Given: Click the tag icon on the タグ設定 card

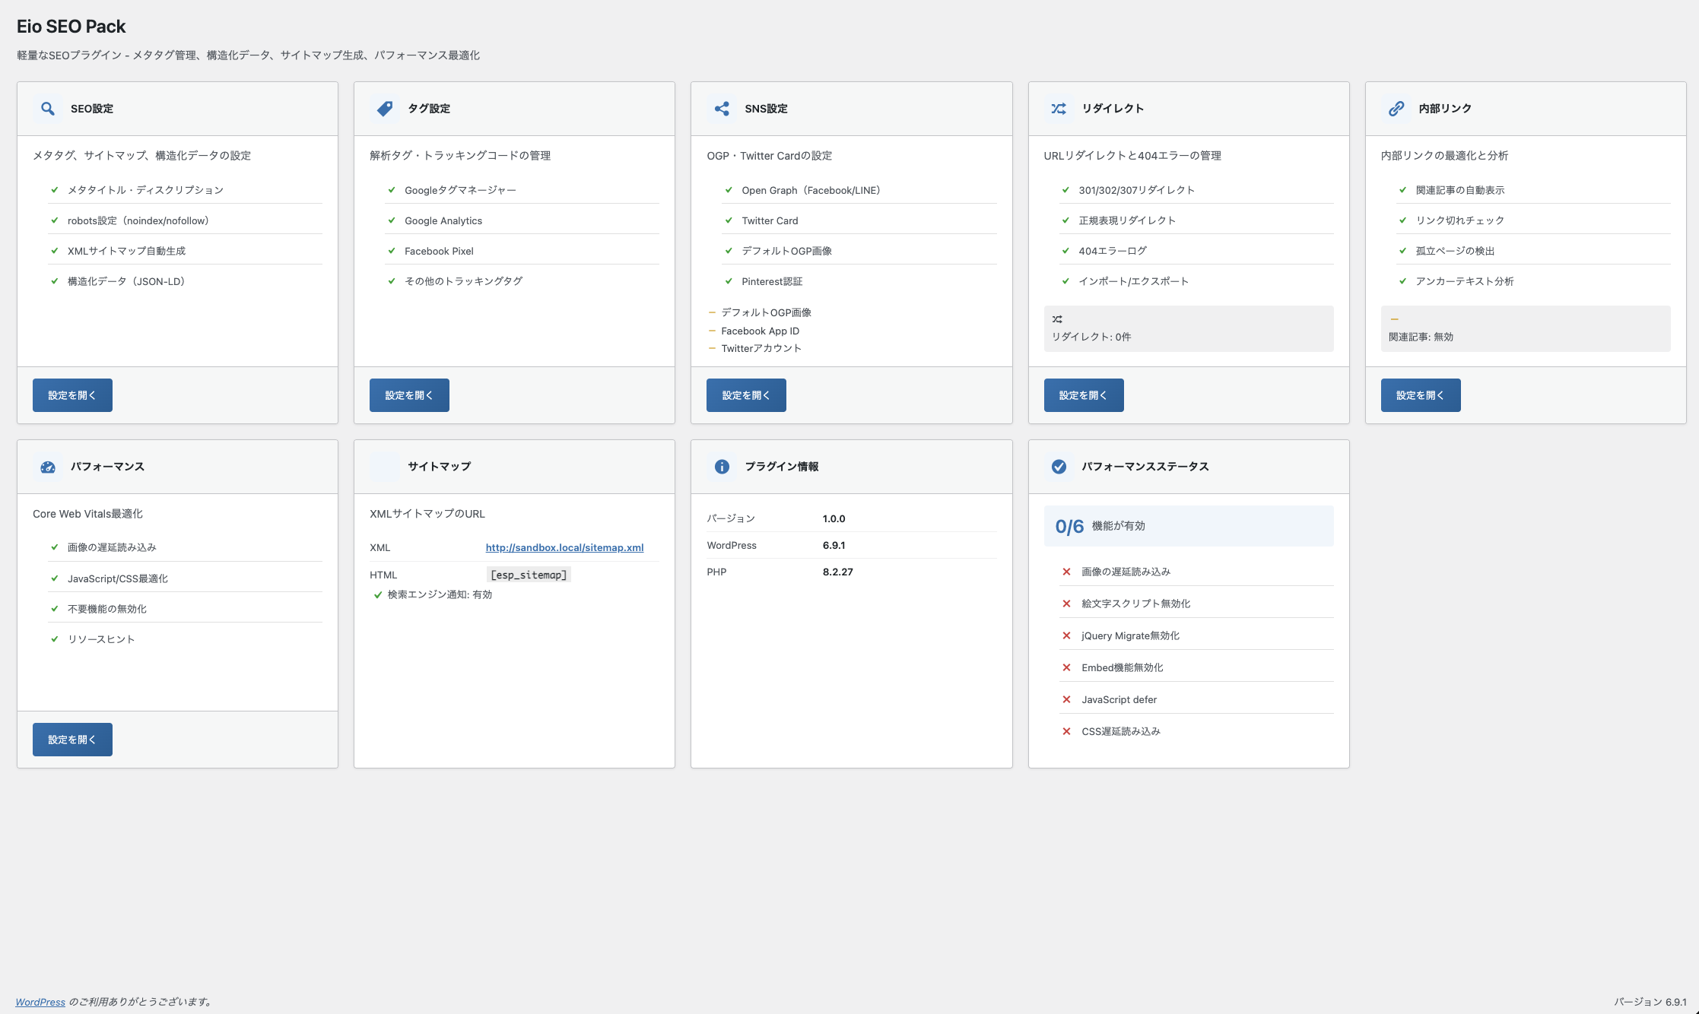Looking at the screenshot, I should point(385,108).
